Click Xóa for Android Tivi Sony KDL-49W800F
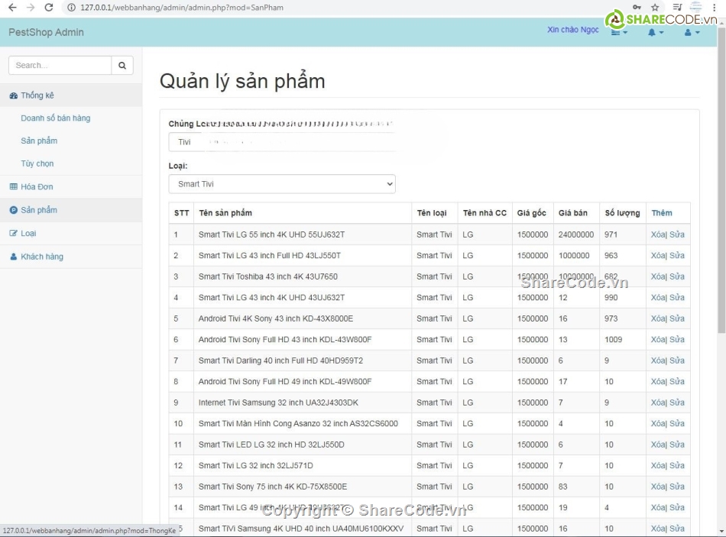Viewport: 726px width, 537px height. pos(658,381)
